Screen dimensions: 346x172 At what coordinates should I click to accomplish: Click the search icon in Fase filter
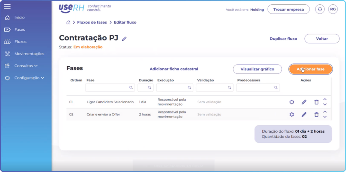[x=131, y=88]
